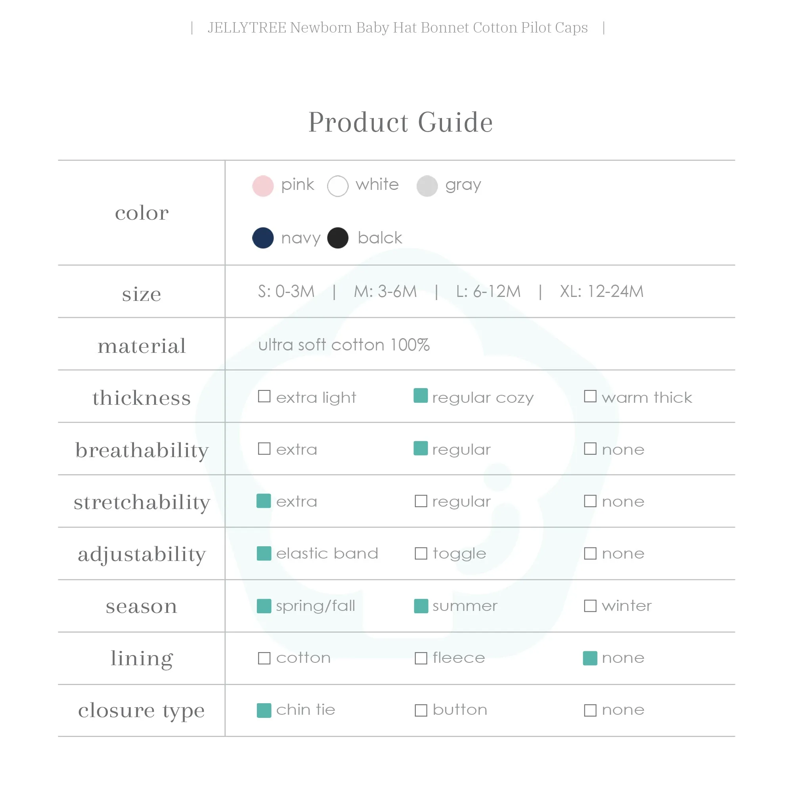Toggle the summer season checkbox
This screenshot has height=796, width=796.
point(421,606)
